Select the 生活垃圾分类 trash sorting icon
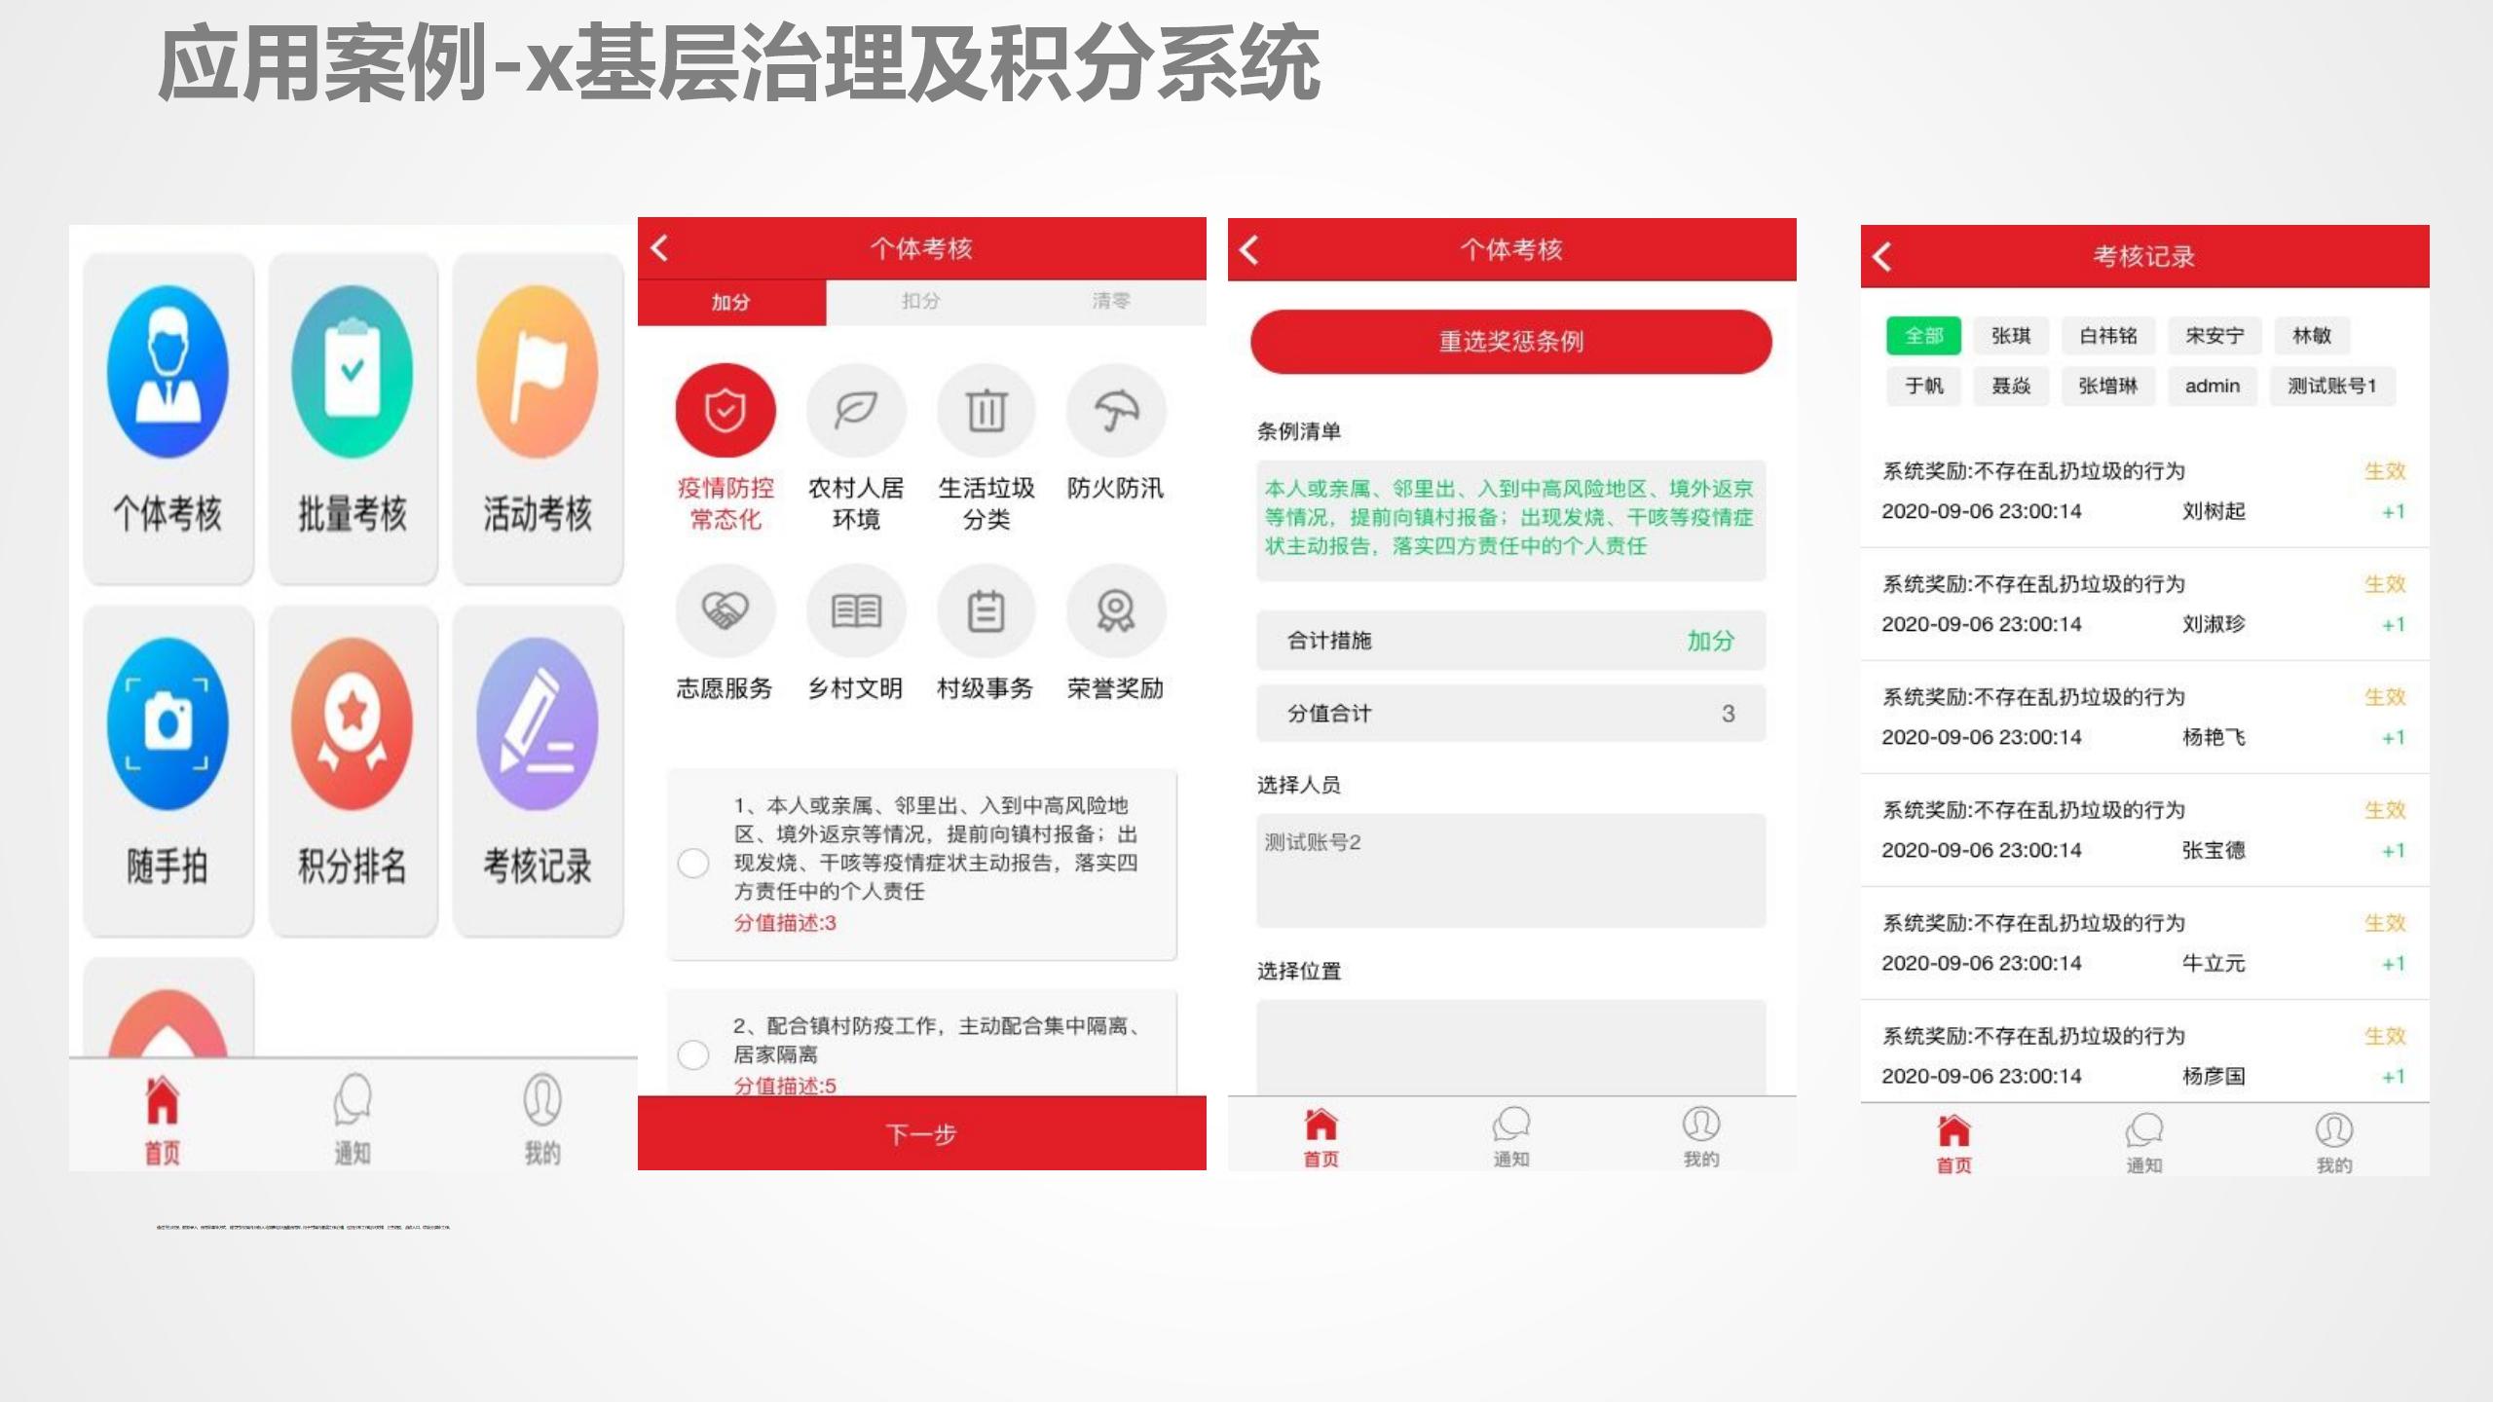The height and width of the screenshot is (1402, 2493). [x=985, y=411]
